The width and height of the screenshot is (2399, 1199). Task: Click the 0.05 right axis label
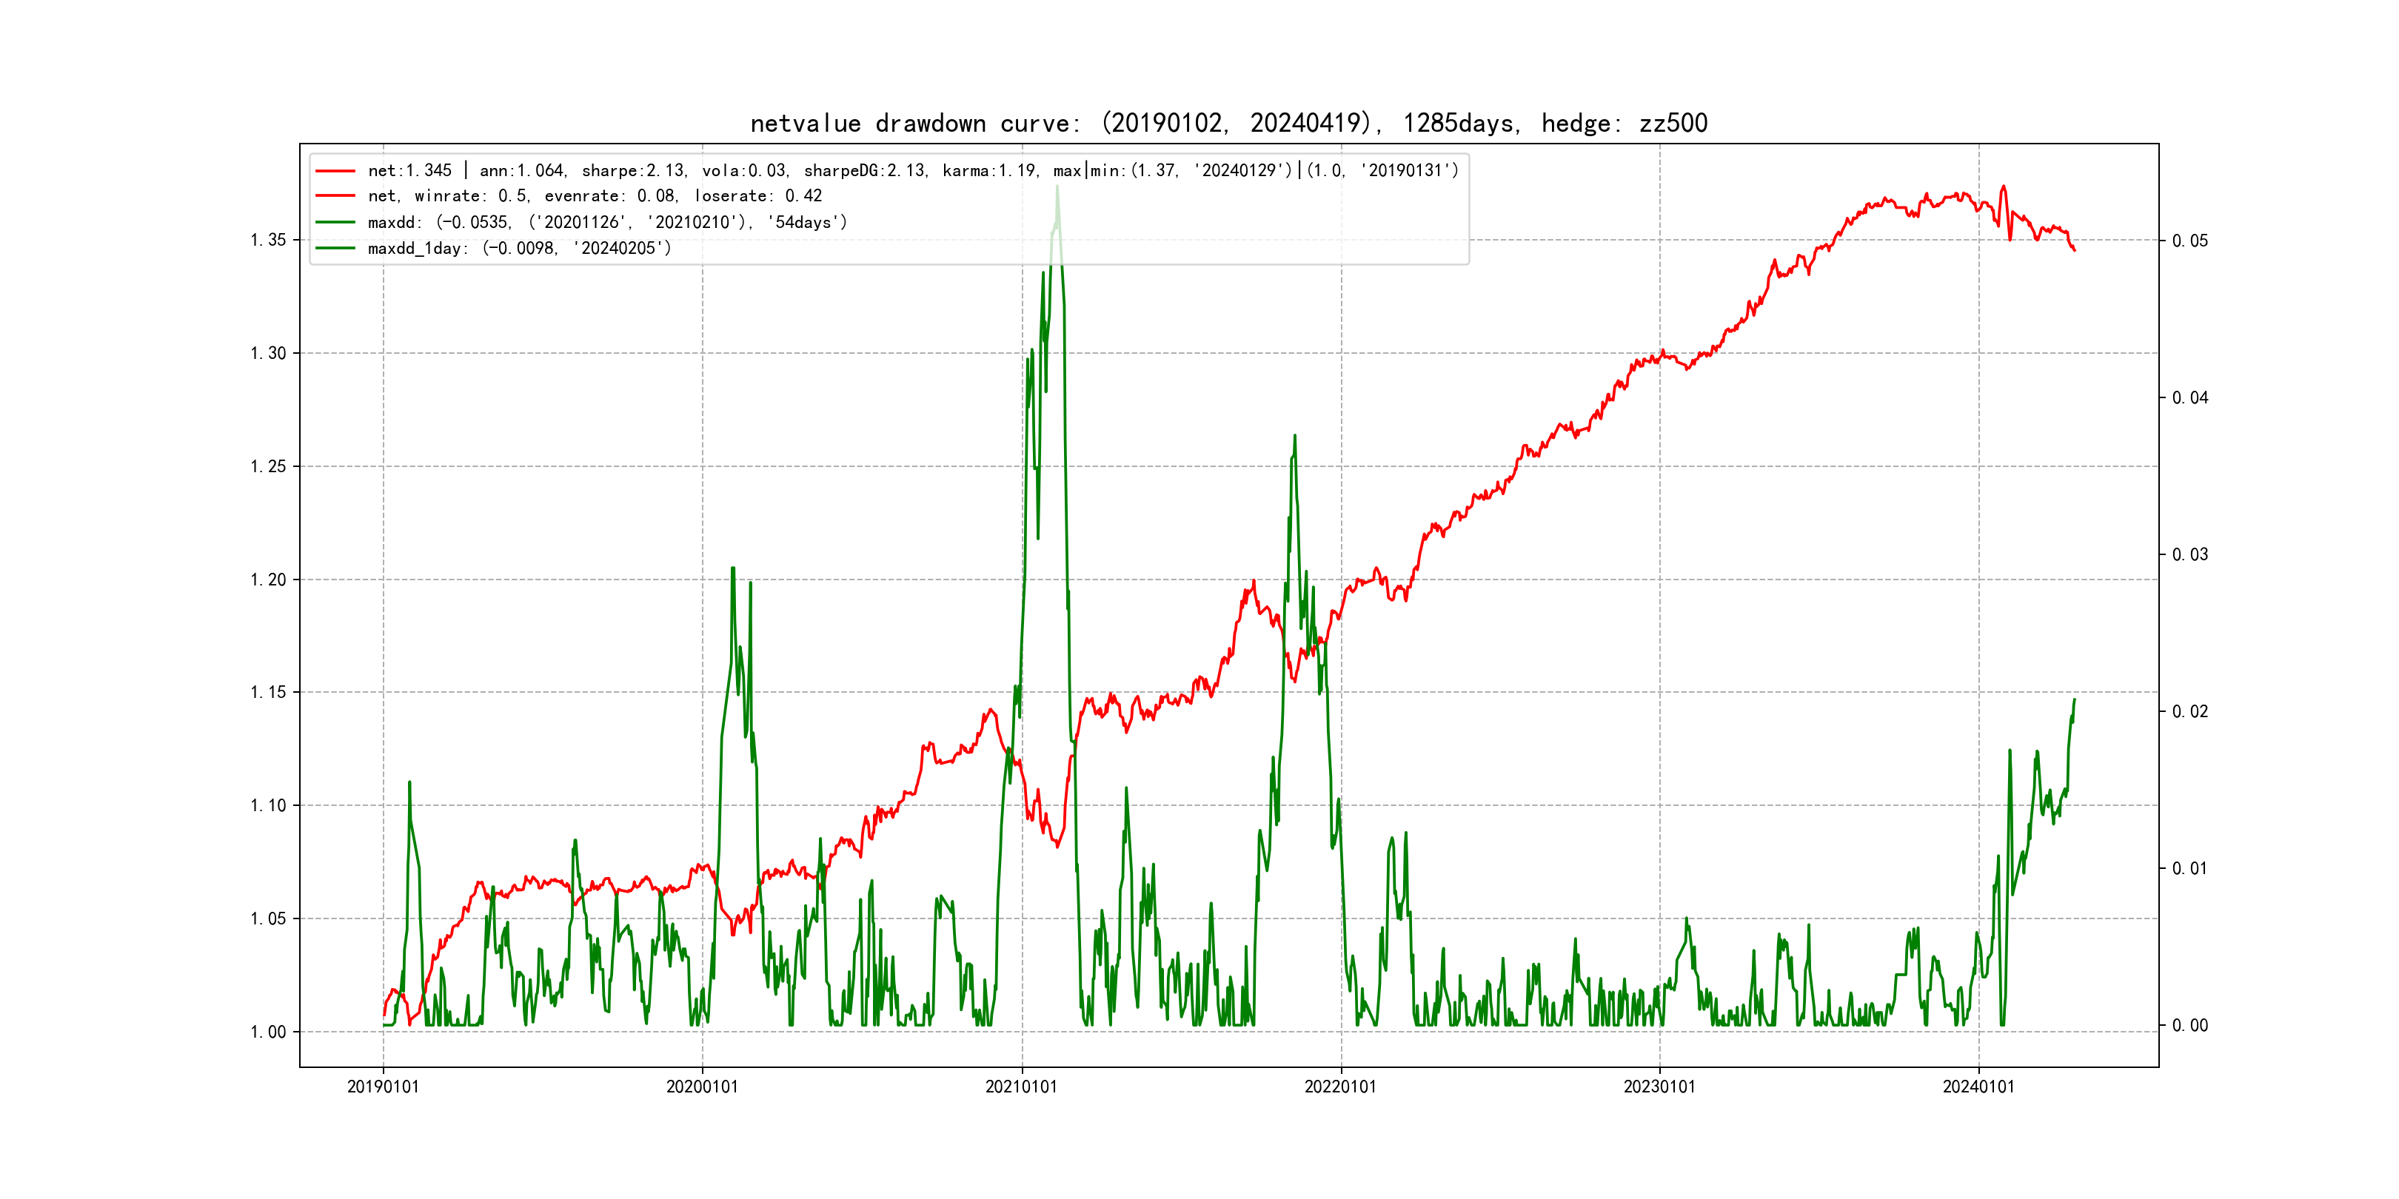coord(2189,241)
